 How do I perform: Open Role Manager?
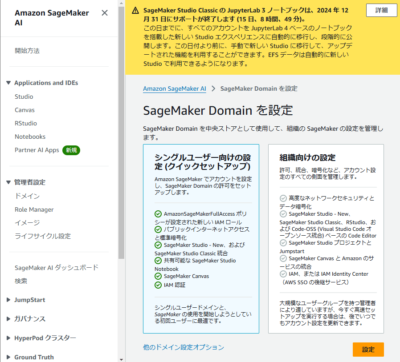coord(34,209)
